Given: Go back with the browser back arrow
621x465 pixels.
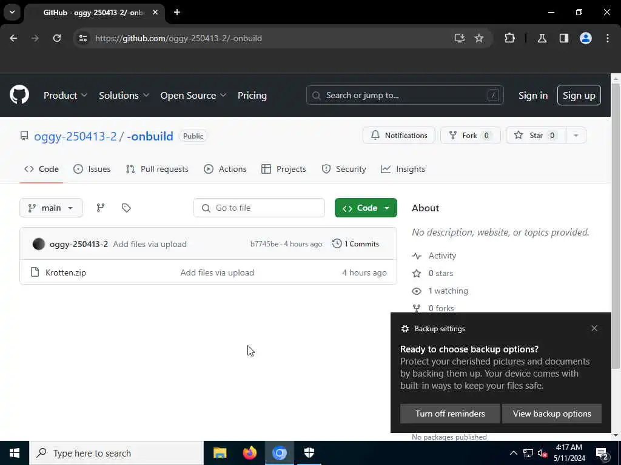Looking at the screenshot, I should click(13, 38).
